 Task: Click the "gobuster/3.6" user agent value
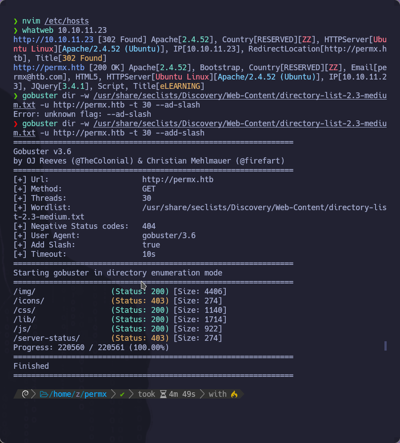pos(169,235)
